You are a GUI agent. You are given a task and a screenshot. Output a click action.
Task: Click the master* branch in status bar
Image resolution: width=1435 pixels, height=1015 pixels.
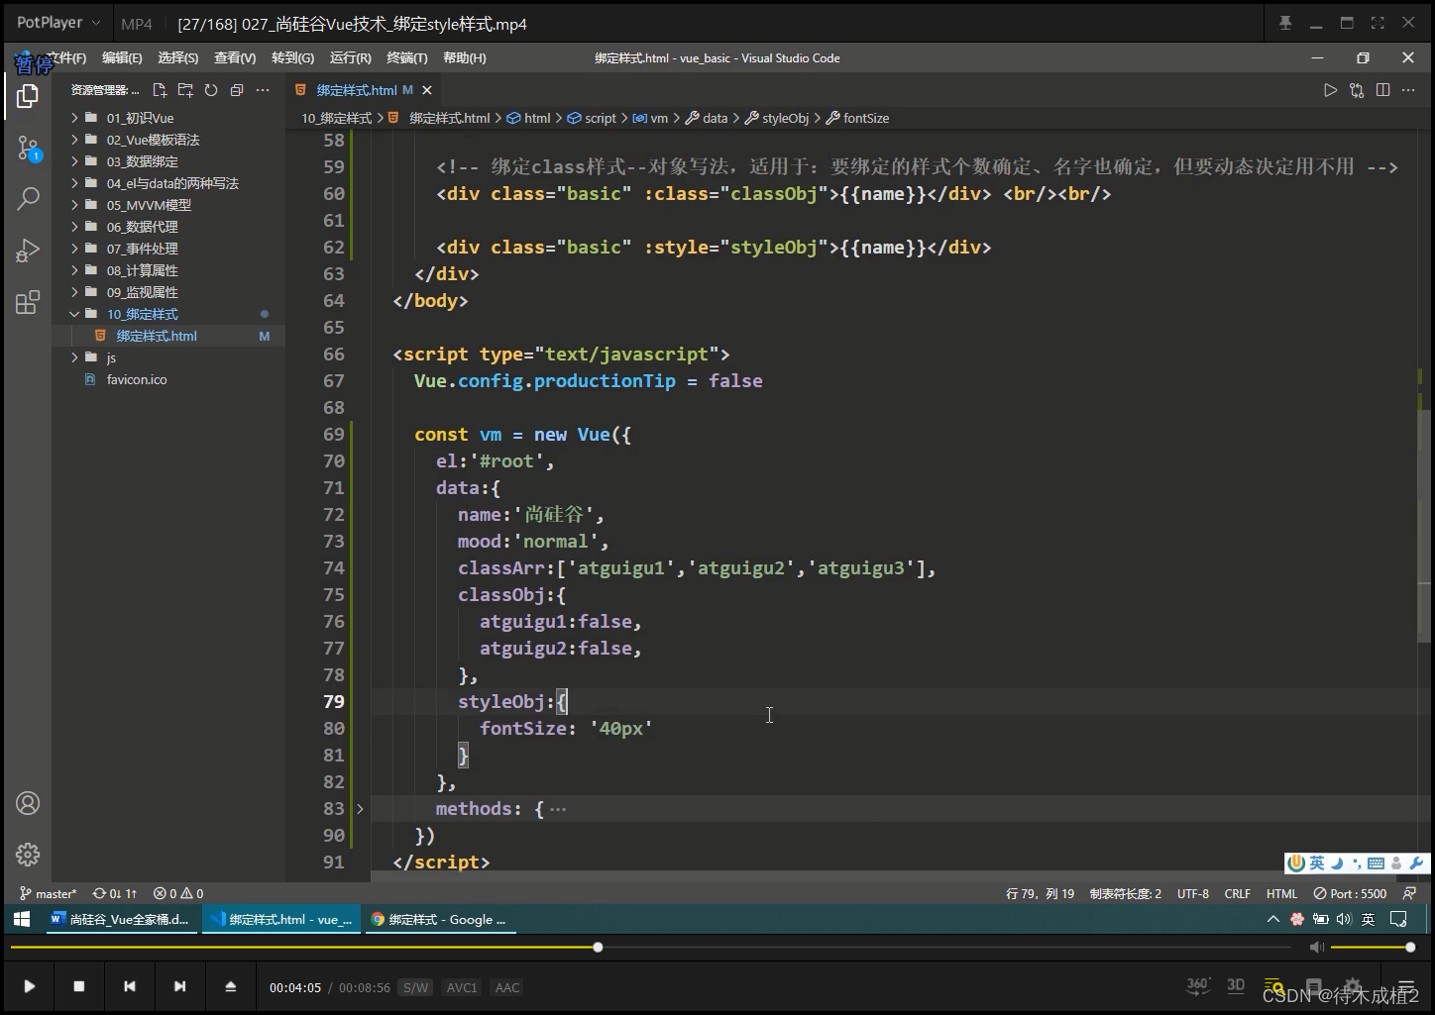(x=48, y=893)
